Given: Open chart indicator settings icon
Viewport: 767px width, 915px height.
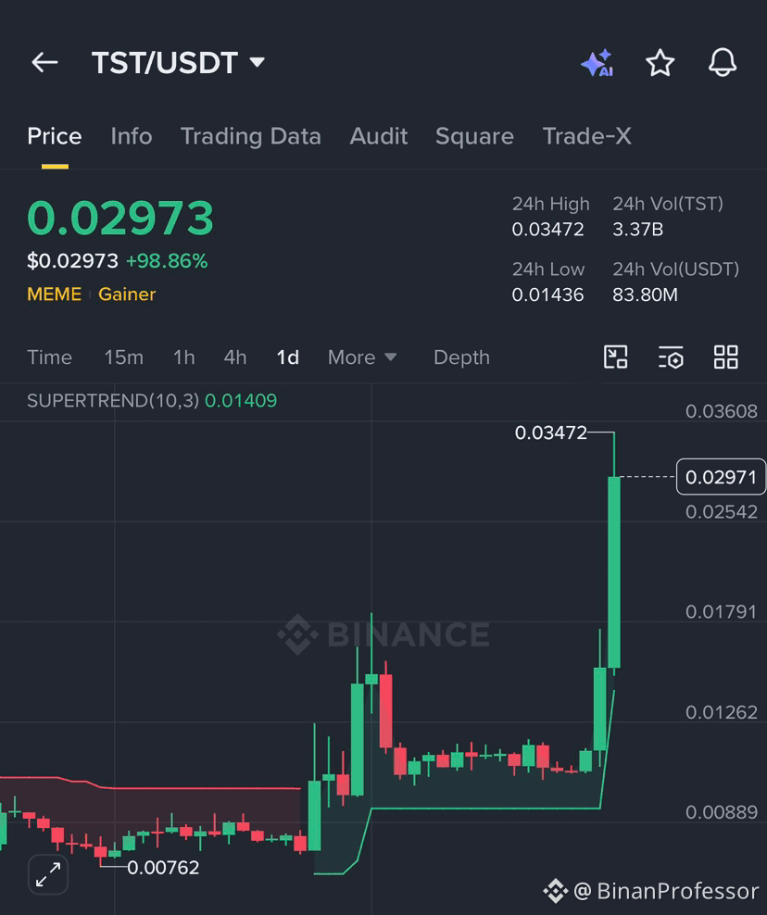Looking at the screenshot, I should [671, 357].
